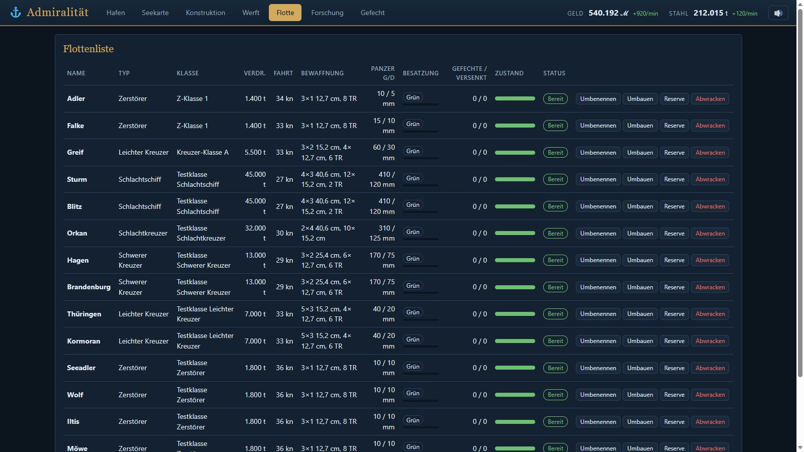Image resolution: width=804 pixels, height=452 pixels.
Task: Scrap the battleship Sturm with Abwracken
Action: (x=710, y=179)
